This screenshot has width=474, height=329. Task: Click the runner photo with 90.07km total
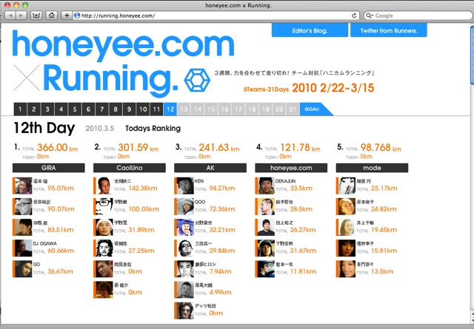(23, 206)
